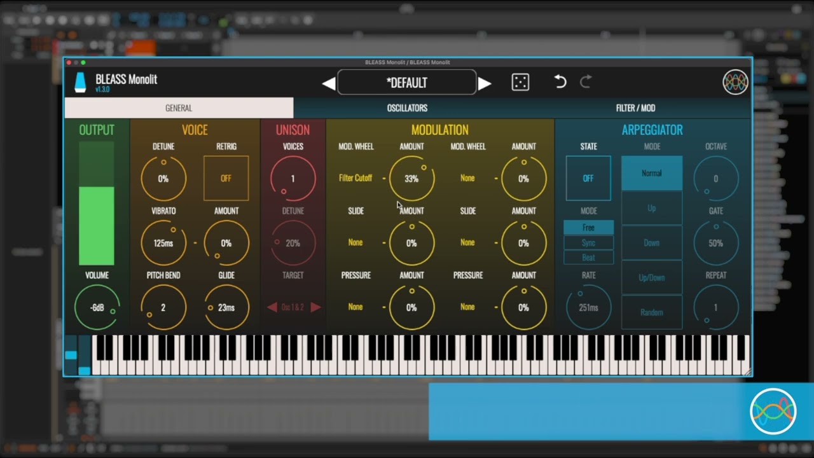Click the vibrato AMOUNT 0% knob
814x458 pixels.
click(226, 243)
